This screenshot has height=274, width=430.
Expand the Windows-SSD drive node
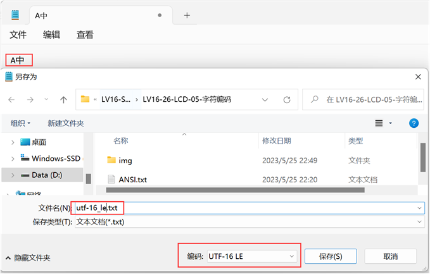click(13, 158)
